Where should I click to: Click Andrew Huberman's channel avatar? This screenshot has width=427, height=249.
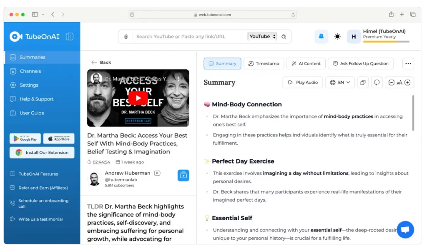click(x=95, y=179)
